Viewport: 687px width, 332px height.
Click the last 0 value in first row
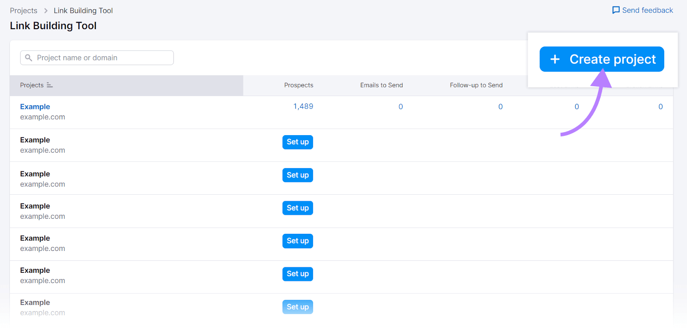pos(660,107)
